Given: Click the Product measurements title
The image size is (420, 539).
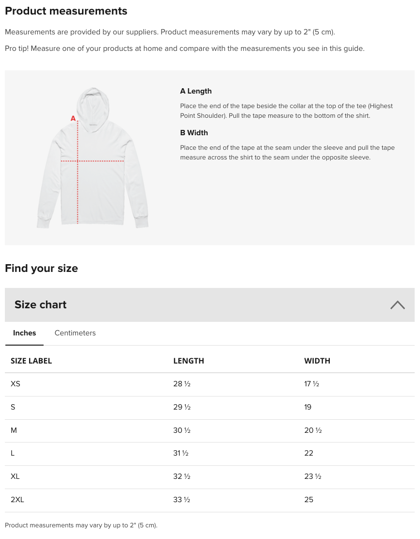Looking at the screenshot, I should click(x=66, y=11).
